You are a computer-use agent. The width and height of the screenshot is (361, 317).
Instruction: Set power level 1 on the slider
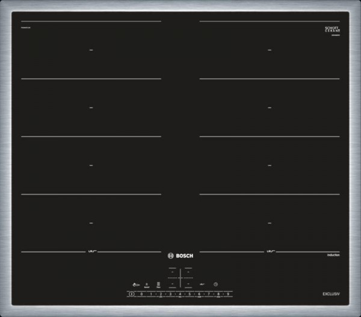point(151,294)
